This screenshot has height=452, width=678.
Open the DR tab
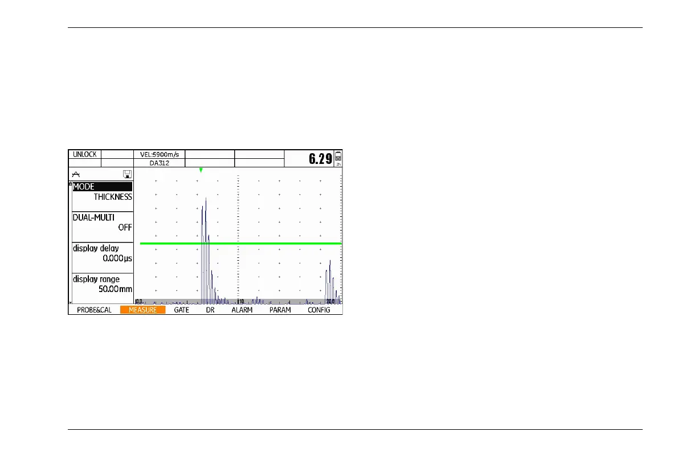210,310
